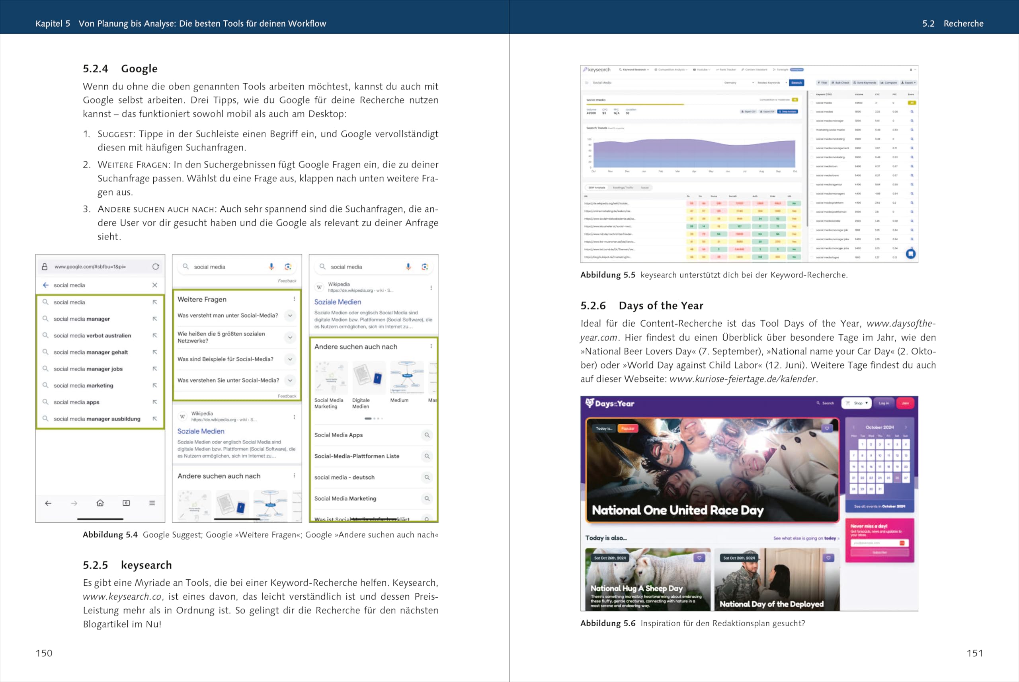Screen dimensions: 1019x682
Task: Open the three-dot menu beside Weitere Fragen
Action: [295, 299]
